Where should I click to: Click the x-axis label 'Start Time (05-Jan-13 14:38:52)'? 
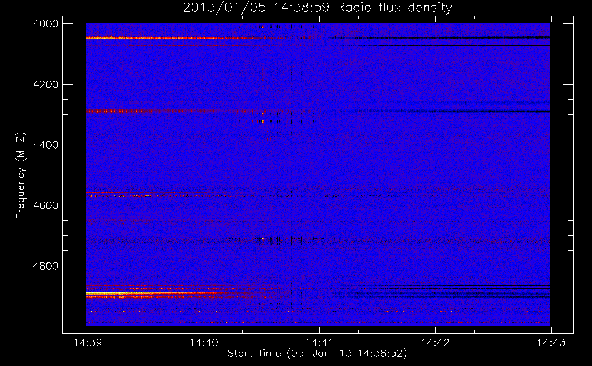coord(317,354)
